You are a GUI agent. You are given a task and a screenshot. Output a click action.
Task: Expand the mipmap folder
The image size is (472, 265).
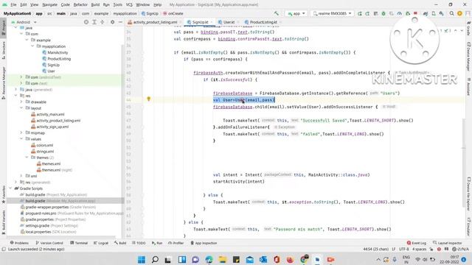tap(21, 132)
